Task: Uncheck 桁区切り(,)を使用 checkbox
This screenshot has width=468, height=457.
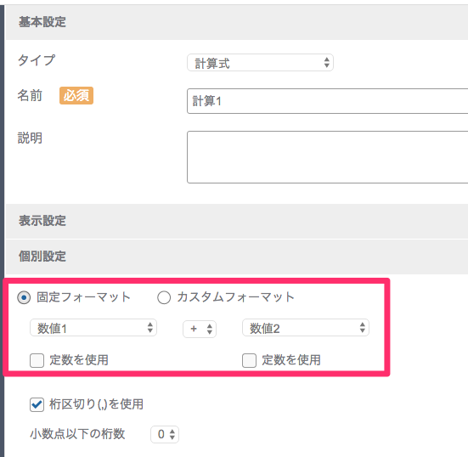Action: coord(37,405)
